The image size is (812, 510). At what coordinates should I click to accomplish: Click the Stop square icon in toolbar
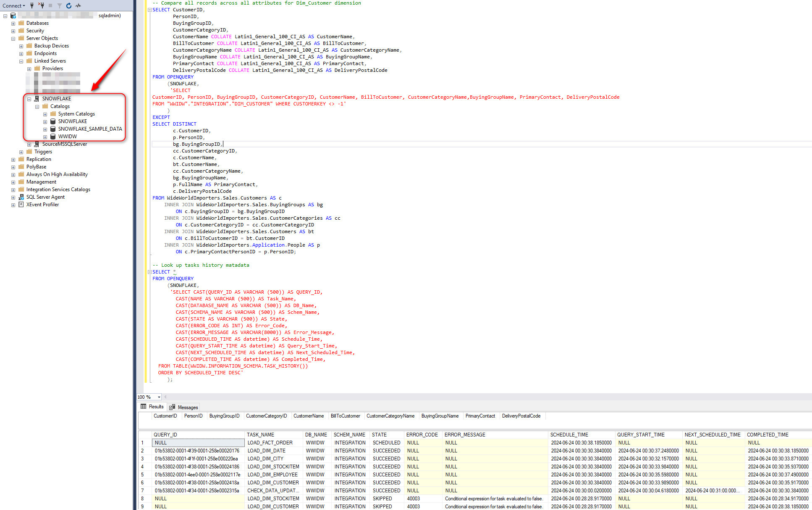click(50, 5)
